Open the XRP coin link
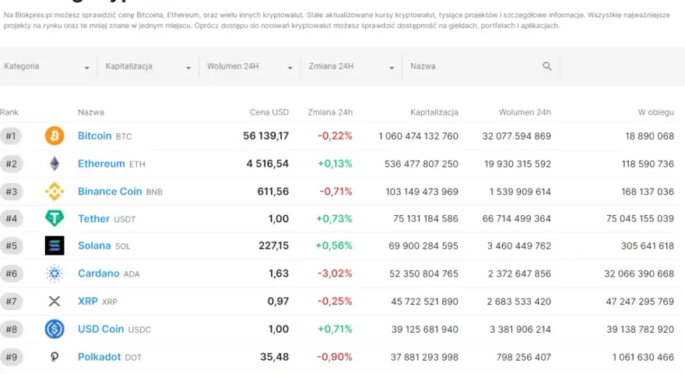 click(88, 301)
